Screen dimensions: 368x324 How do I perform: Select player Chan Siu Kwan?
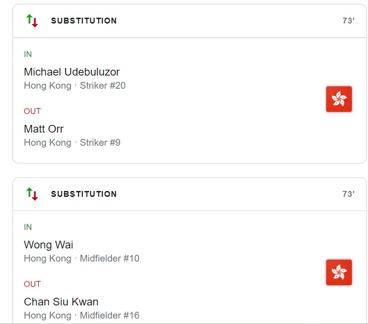click(x=61, y=302)
